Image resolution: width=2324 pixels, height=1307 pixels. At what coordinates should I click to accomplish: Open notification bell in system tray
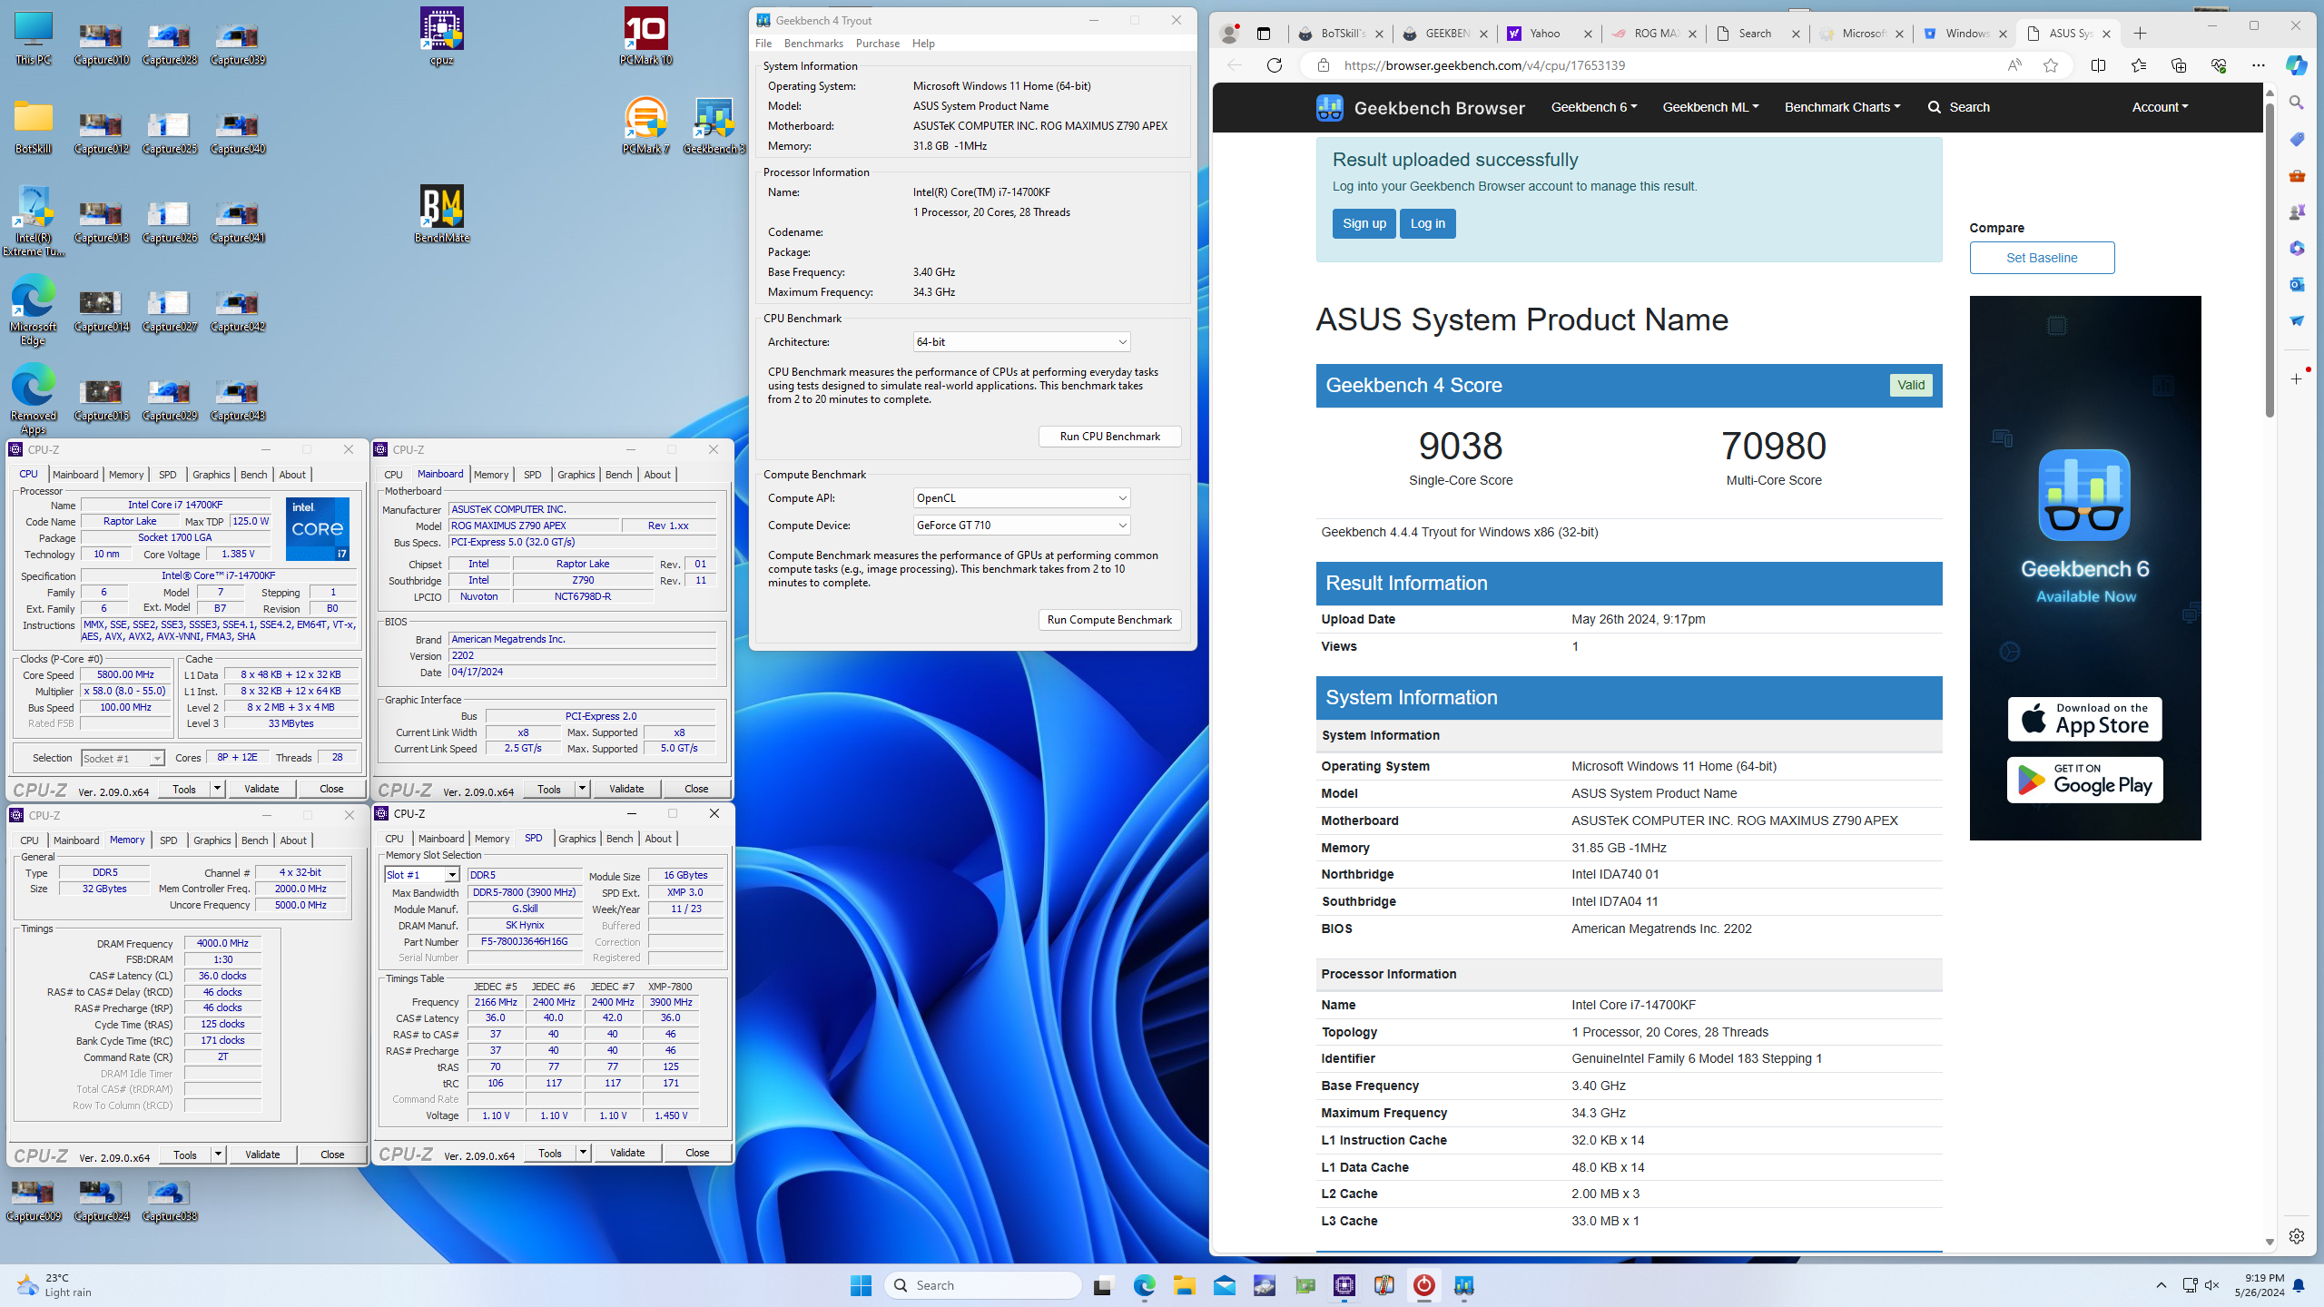(2299, 1285)
